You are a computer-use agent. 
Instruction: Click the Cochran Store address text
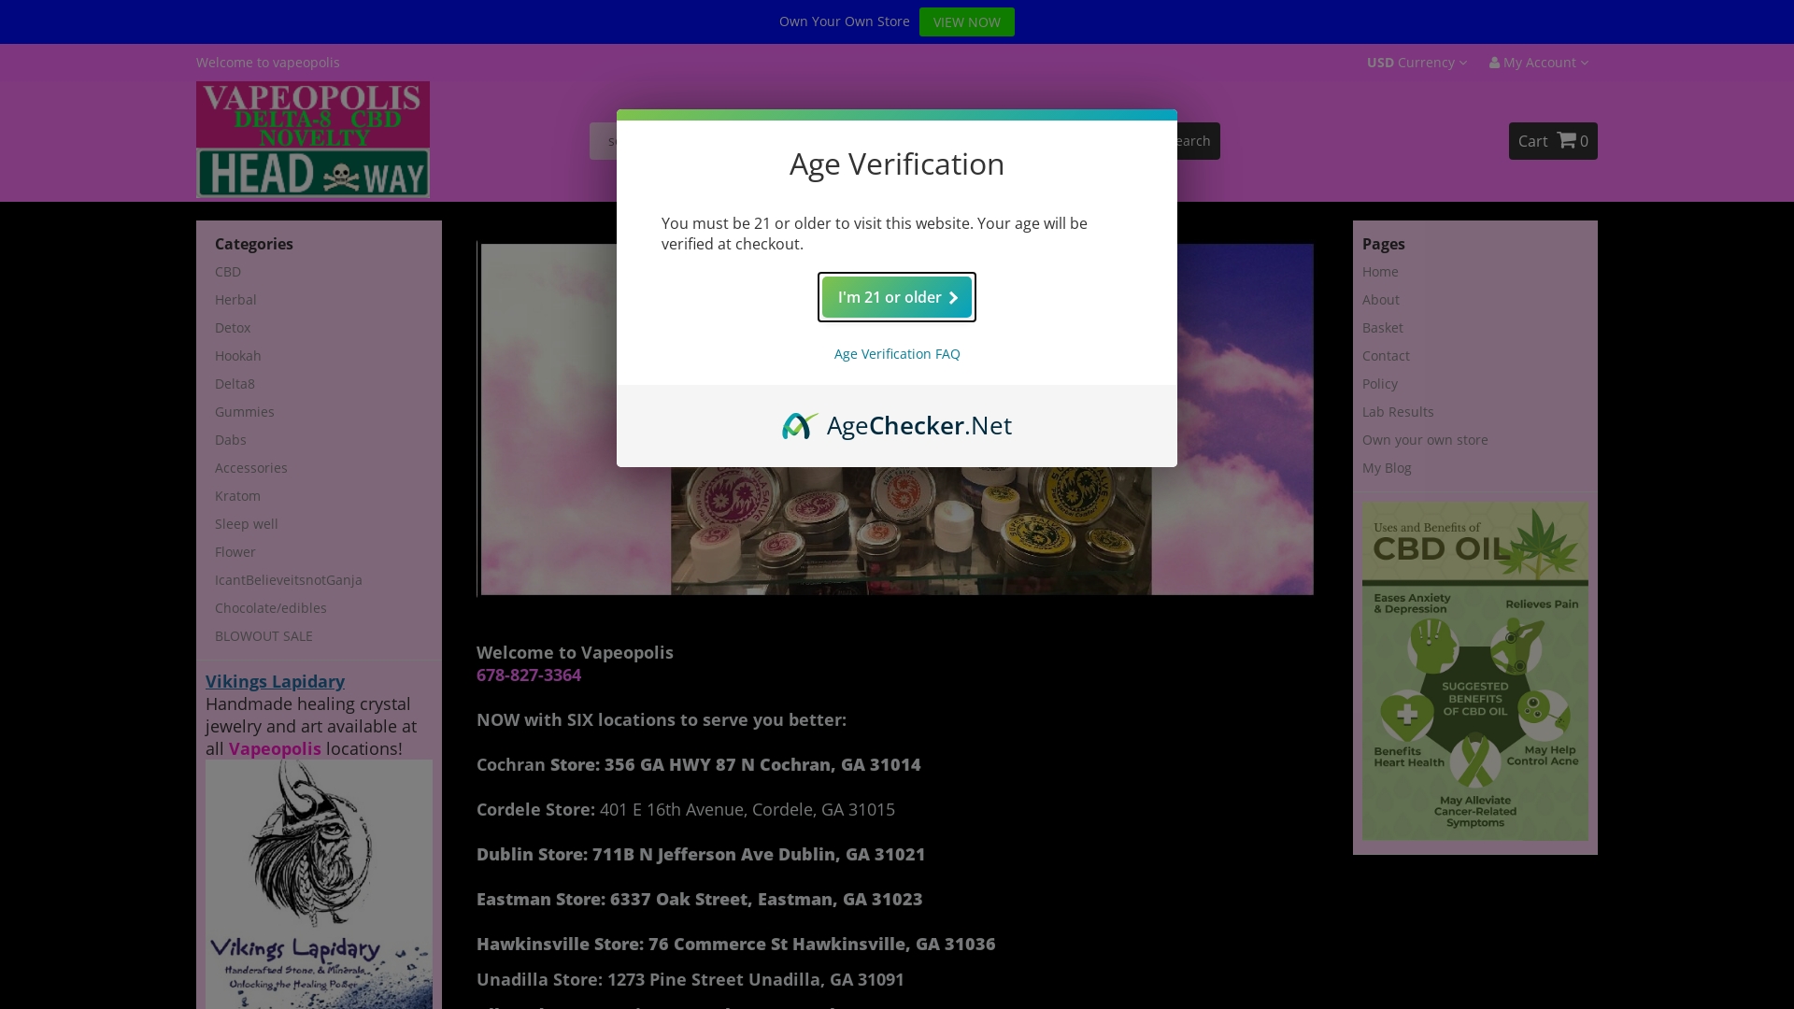699,764
